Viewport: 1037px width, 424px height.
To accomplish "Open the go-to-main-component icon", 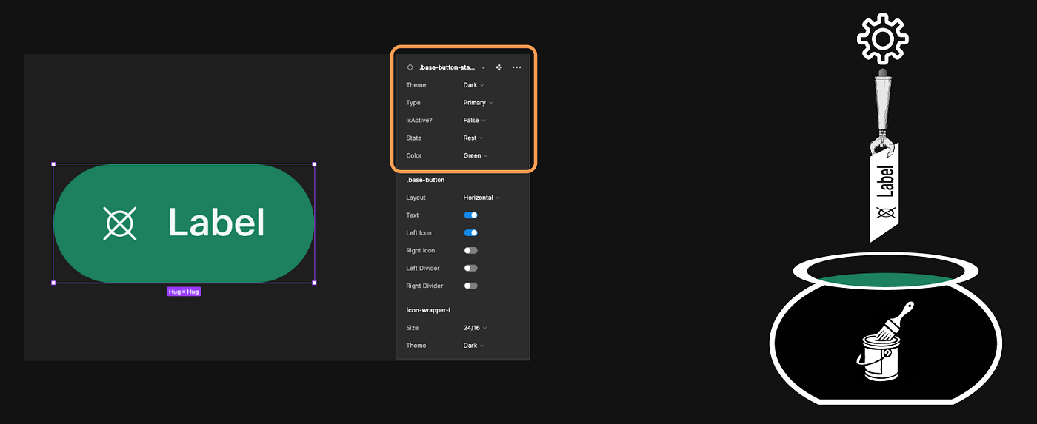I will tap(499, 67).
